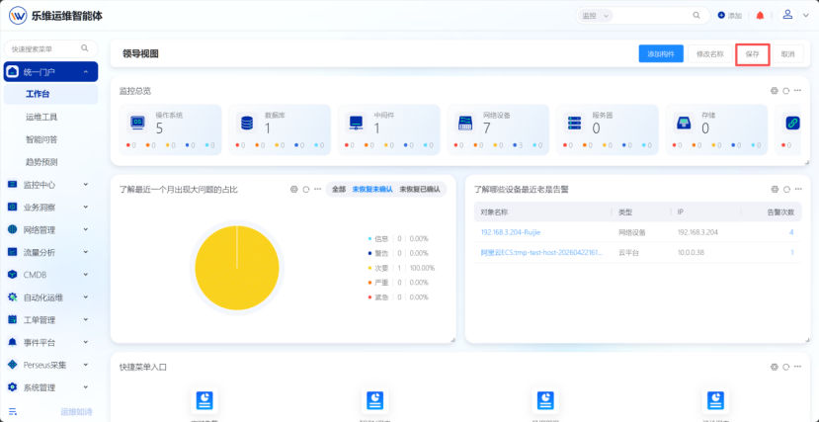This screenshot has height=422, width=819.
Task: Open settings gear of the pie chart widget
Action: click(293, 189)
